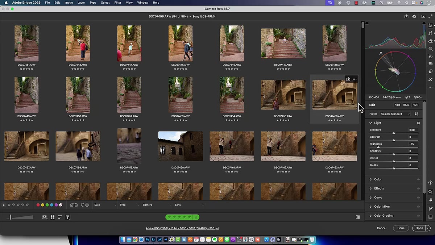The width and height of the screenshot is (435, 245).
Task: Open Camera Raw preferences gear
Action: pos(414,16)
